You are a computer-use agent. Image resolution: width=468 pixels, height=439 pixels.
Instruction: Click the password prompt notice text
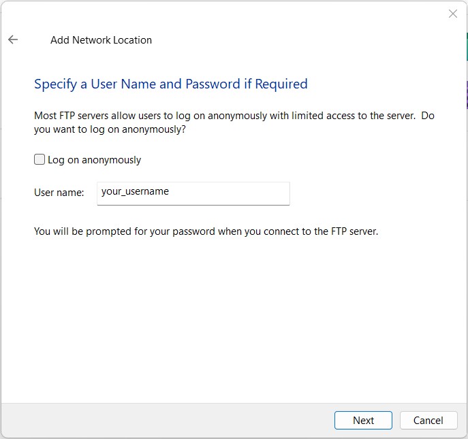206,231
